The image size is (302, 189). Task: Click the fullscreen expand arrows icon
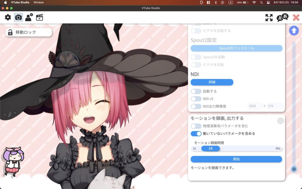(x=269, y=17)
